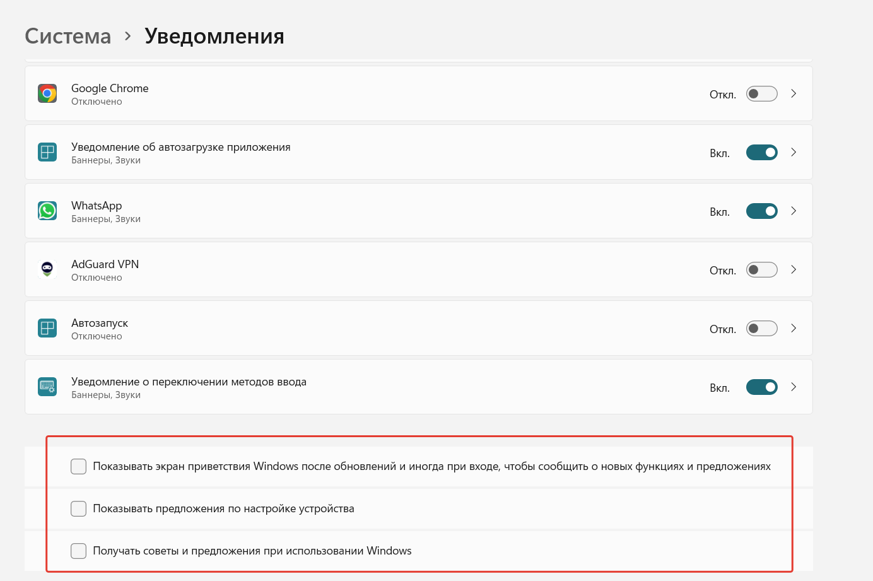Enable Google Chrome notifications toggle
This screenshot has width=873, height=581.
click(762, 94)
